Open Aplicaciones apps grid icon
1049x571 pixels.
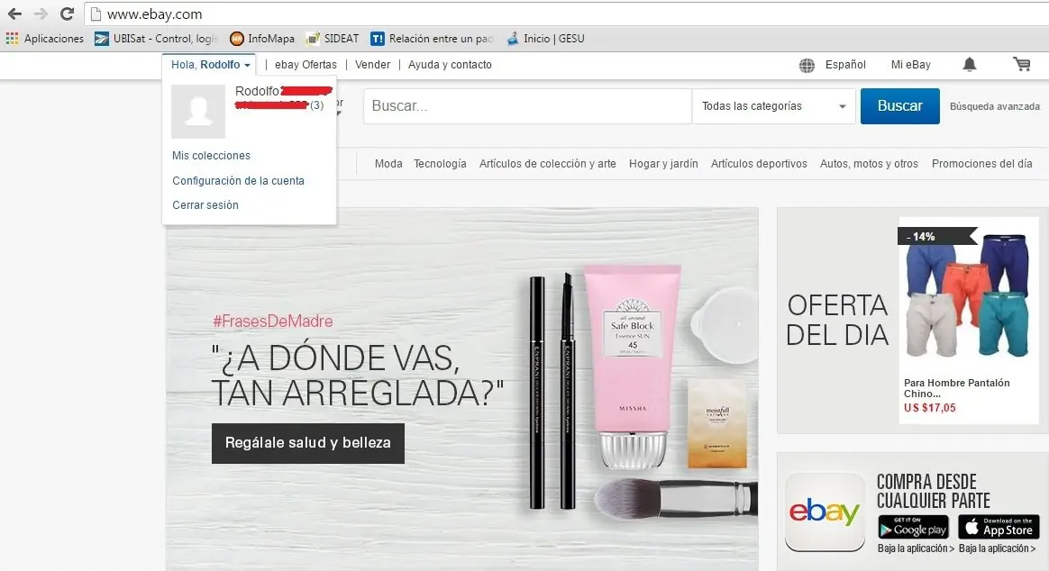(12, 39)
